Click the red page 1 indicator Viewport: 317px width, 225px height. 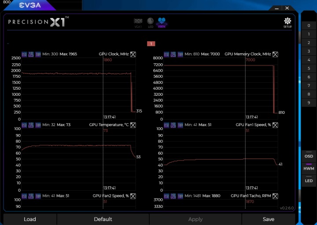click(151, 44)
